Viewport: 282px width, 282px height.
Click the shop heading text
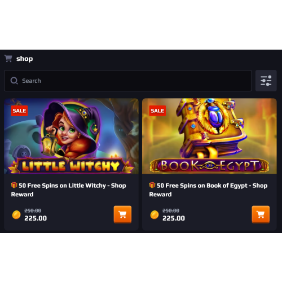(x=25, y=59)
